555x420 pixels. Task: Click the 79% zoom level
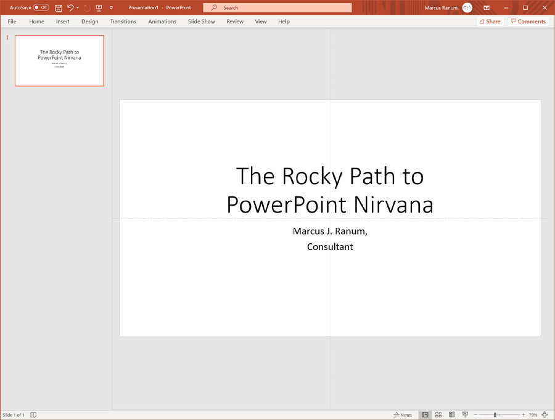(533, 415)
